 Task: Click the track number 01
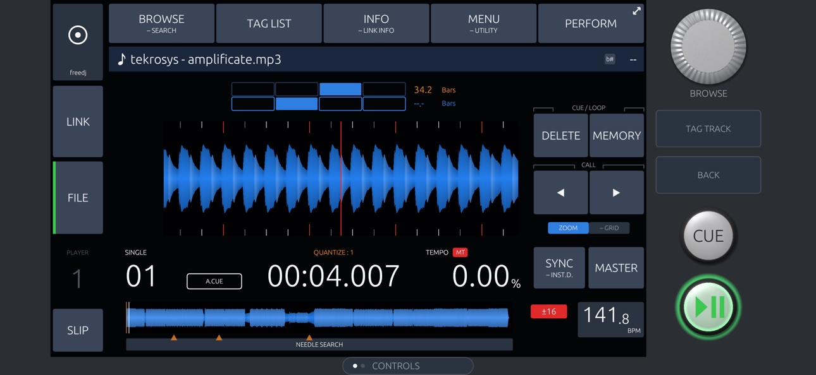pos(141,277)
